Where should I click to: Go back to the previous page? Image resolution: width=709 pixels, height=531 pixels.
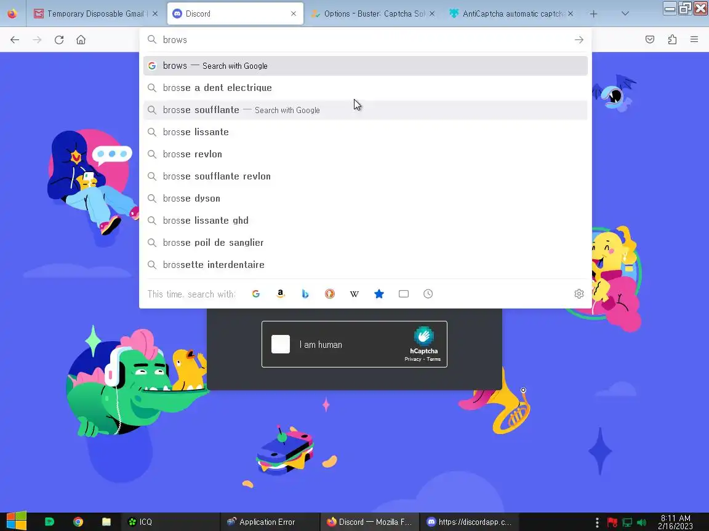(x=15, y=40)
